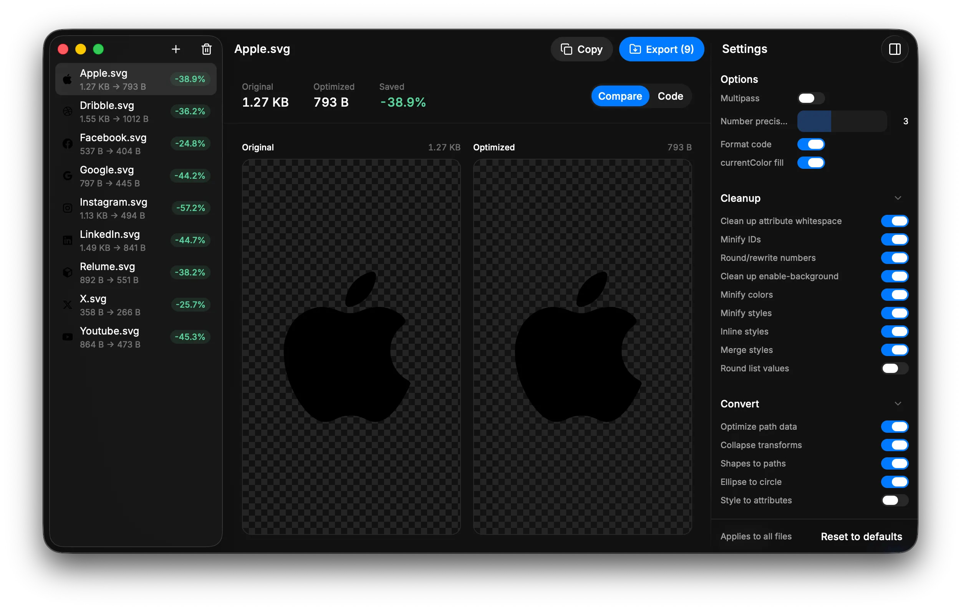The image size is (961, 610).
Task: Select Dribble.svg in the file list
Action: click(136, 112)
